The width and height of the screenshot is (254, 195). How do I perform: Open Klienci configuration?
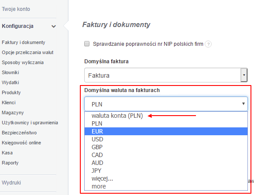pos(9,103)
